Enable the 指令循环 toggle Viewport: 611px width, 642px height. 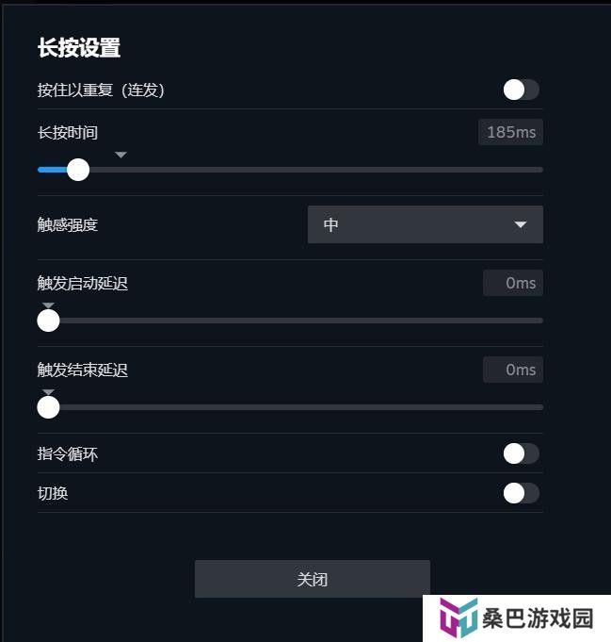point(521,453)
